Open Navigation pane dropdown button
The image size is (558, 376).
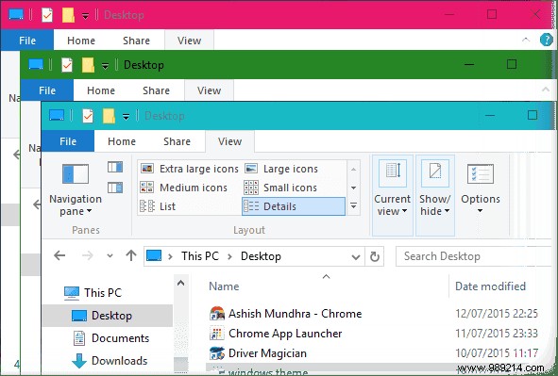pos(76,189)
